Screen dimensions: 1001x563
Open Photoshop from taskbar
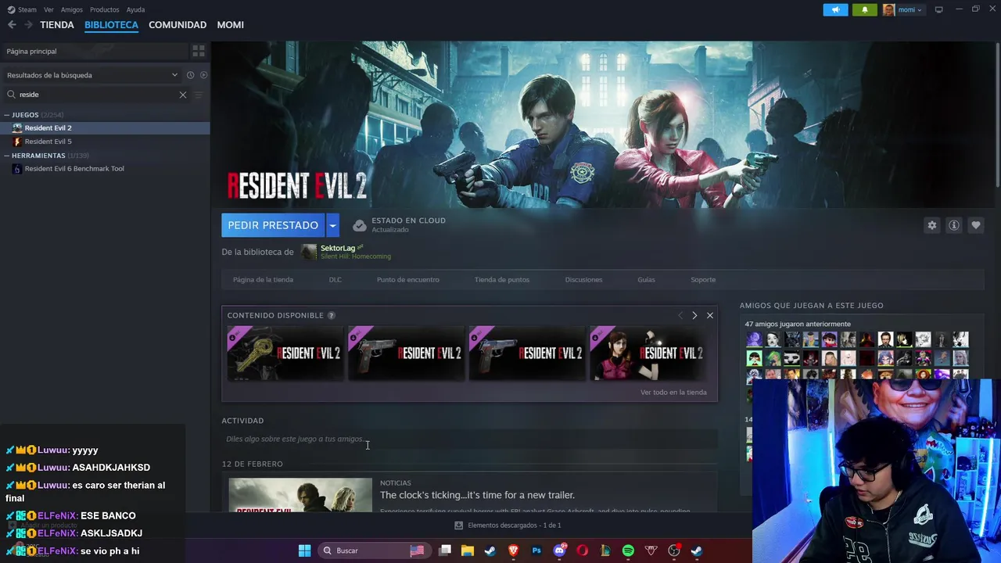click(x=536, y=550)
